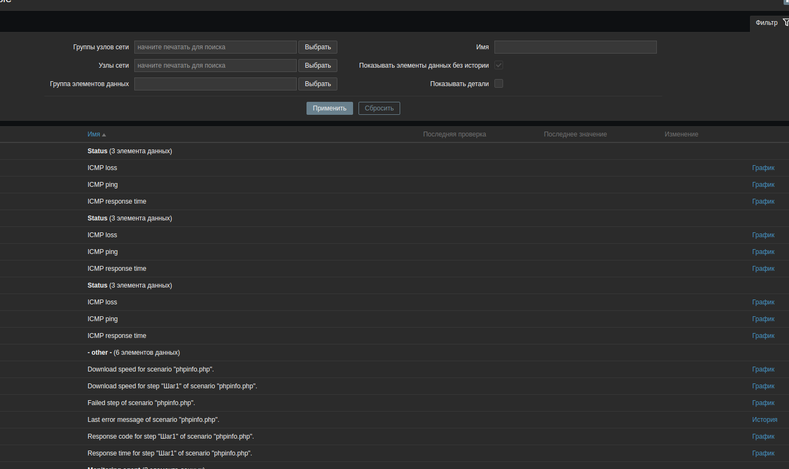This screenshot has height=469, width=789.
Task: Click the 'Применить' button
Action: (x=329, y=108)
